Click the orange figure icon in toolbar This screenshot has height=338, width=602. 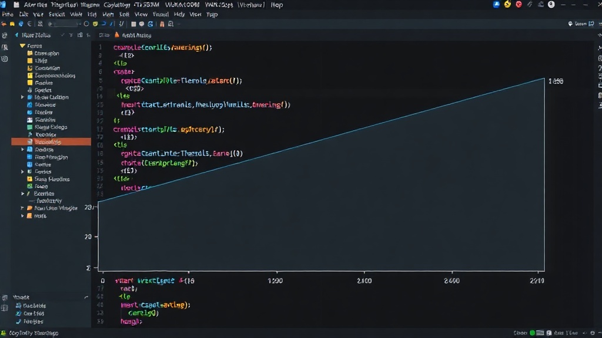[x=162, y=23]
